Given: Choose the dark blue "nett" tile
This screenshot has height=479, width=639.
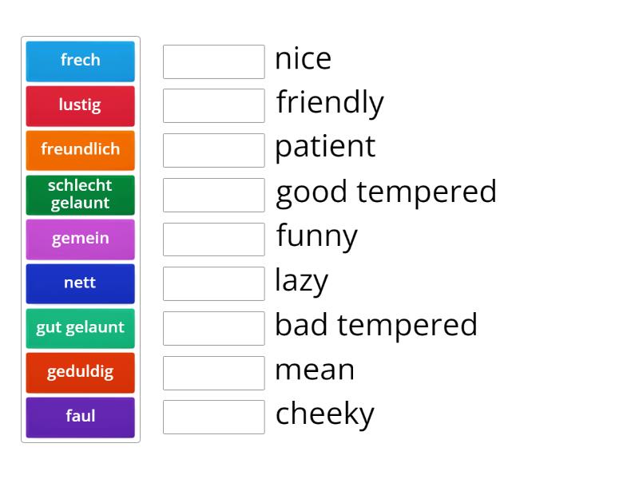Looking at the screenshot, I should [x=80, y=283].
